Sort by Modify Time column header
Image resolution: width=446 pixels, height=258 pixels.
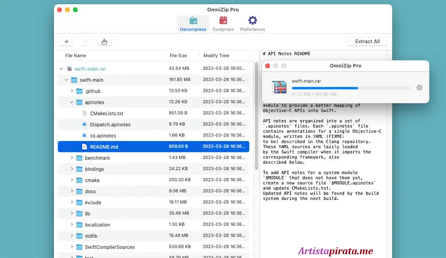pos(216,55)
